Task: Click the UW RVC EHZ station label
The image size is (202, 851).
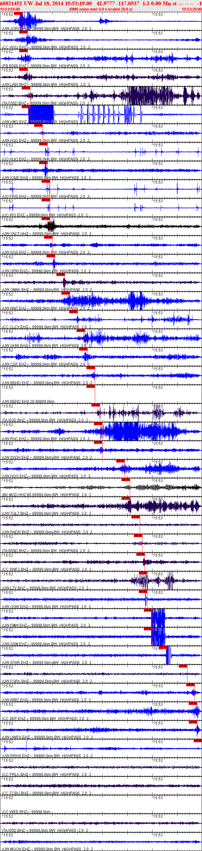Action: pyautogui.click(x=46, y=439)
